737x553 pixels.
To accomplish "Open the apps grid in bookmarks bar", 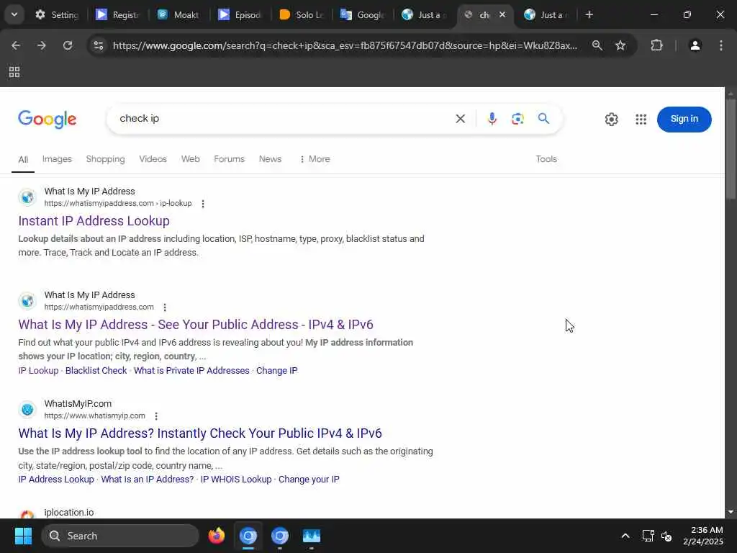I will 14,72.
